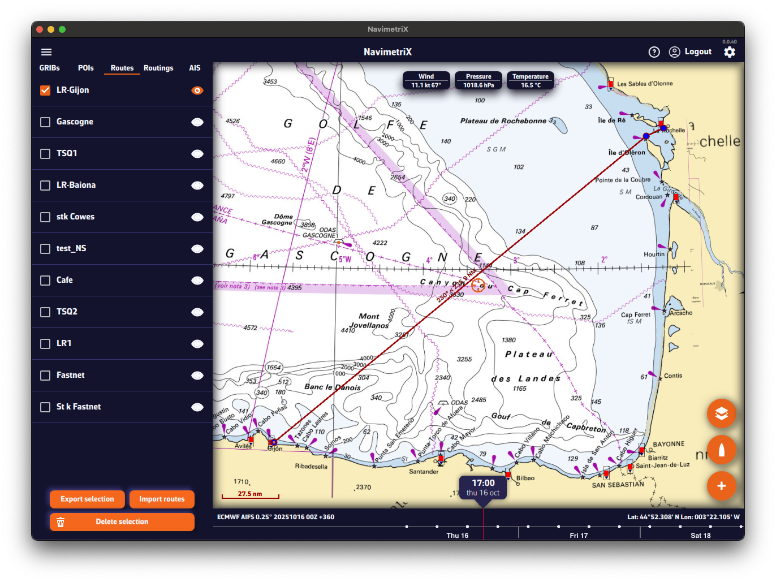Click the orange plus add button
The width and height of the screenshot is (776, 582).
[x=721, y=486]
